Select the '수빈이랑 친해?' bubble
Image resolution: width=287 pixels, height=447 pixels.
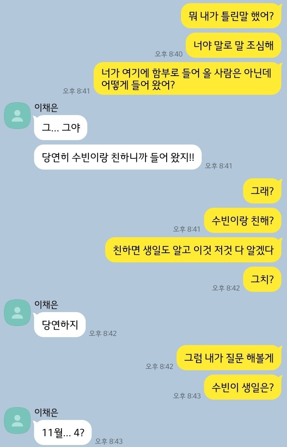(x=243, y=221)
